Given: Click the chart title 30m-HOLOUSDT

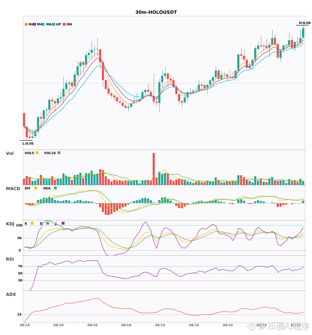Looking at the screenshot, I should click(x=156, y=12).
